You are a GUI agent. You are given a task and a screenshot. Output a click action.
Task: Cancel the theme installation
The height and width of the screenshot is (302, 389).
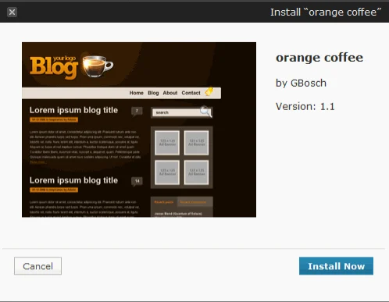pyautogui.click(x=37, y=266)
